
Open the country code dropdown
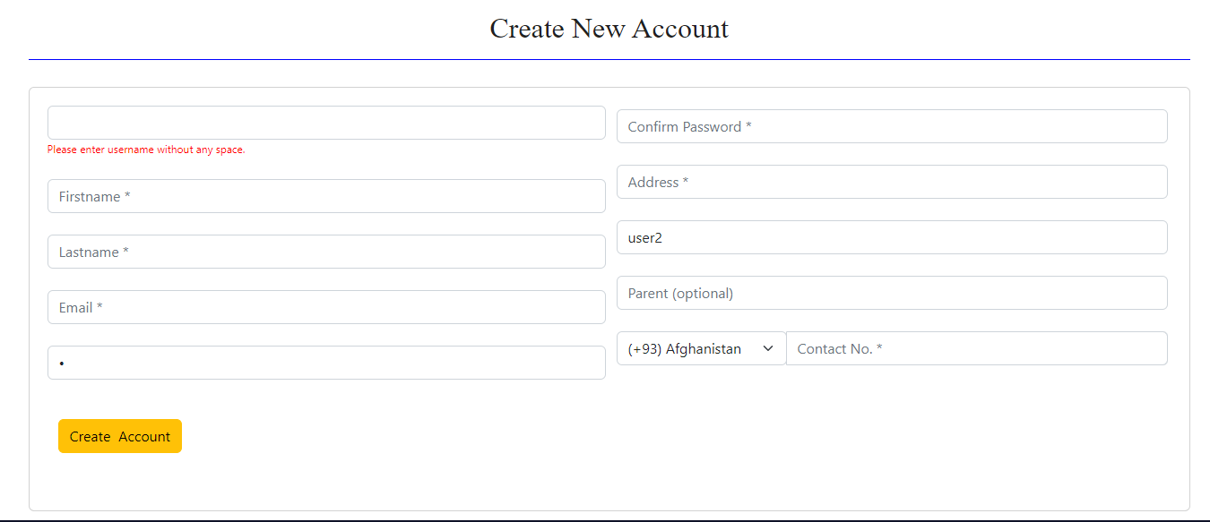pos(700,348)
